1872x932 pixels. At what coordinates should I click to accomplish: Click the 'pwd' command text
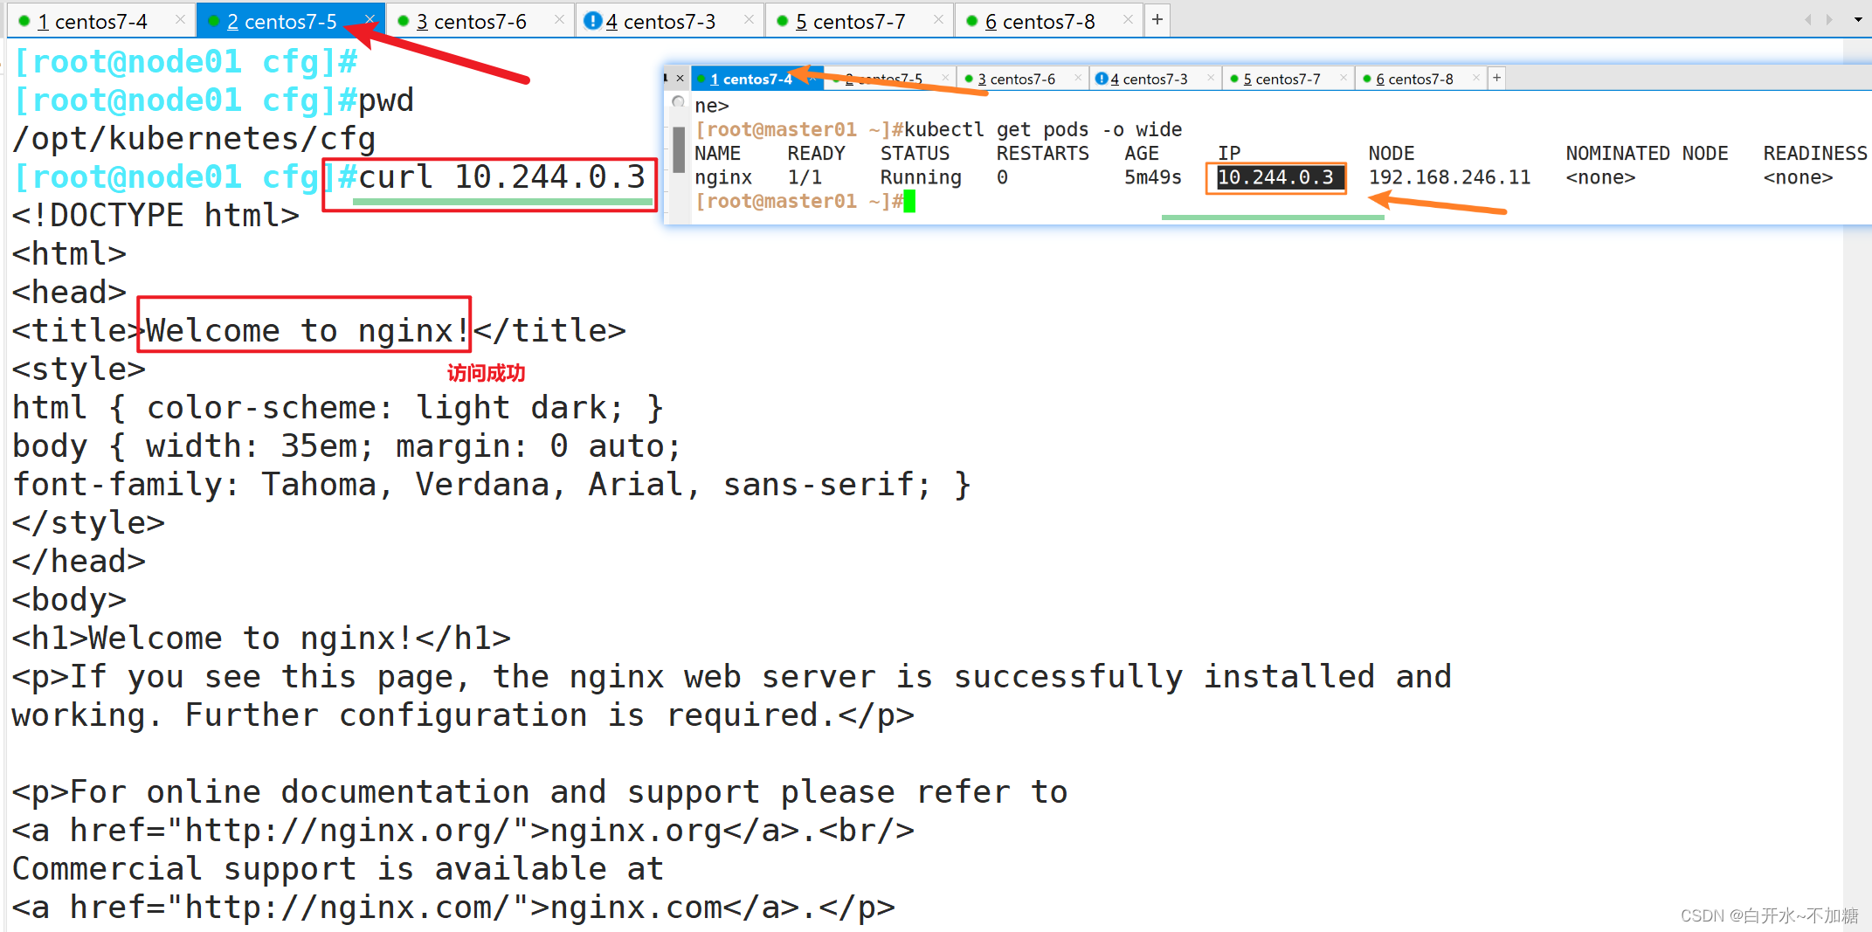pos(386,100)
